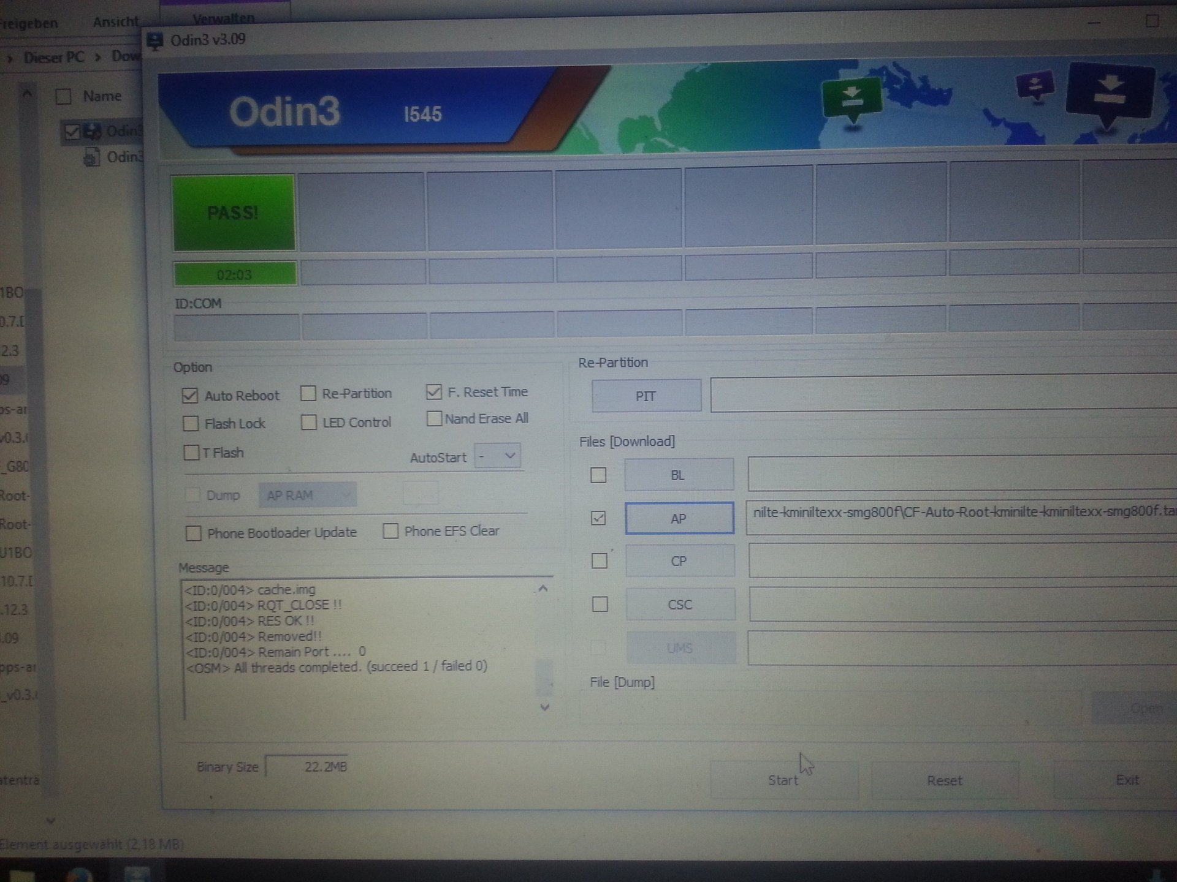
Task: Click the Explorer sort arrow above Name
Action: [26, 94]
